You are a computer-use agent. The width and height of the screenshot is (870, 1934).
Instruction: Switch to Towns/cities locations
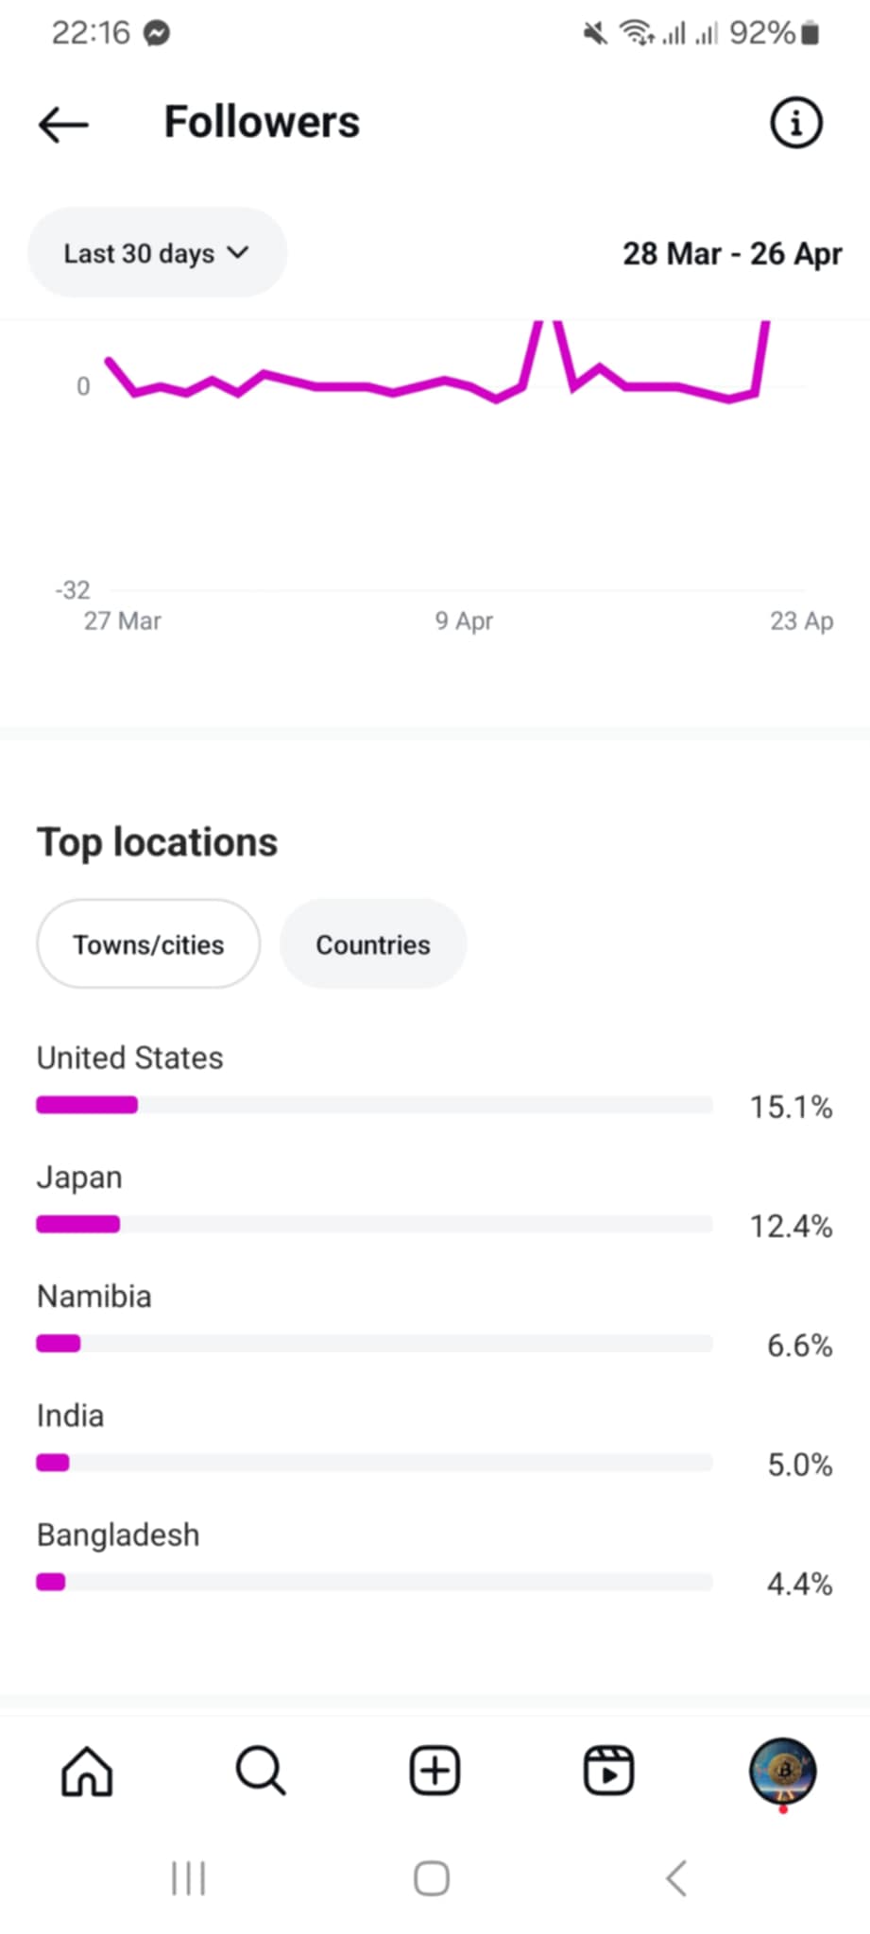(x=148, y=944)
